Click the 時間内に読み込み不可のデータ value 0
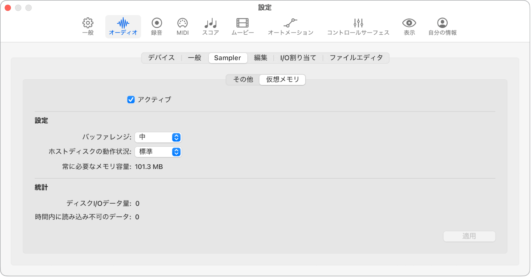 tap(137, 217)
